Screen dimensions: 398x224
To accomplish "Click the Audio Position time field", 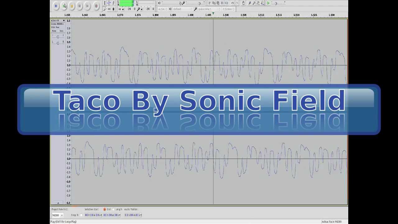I will point(133,215).
